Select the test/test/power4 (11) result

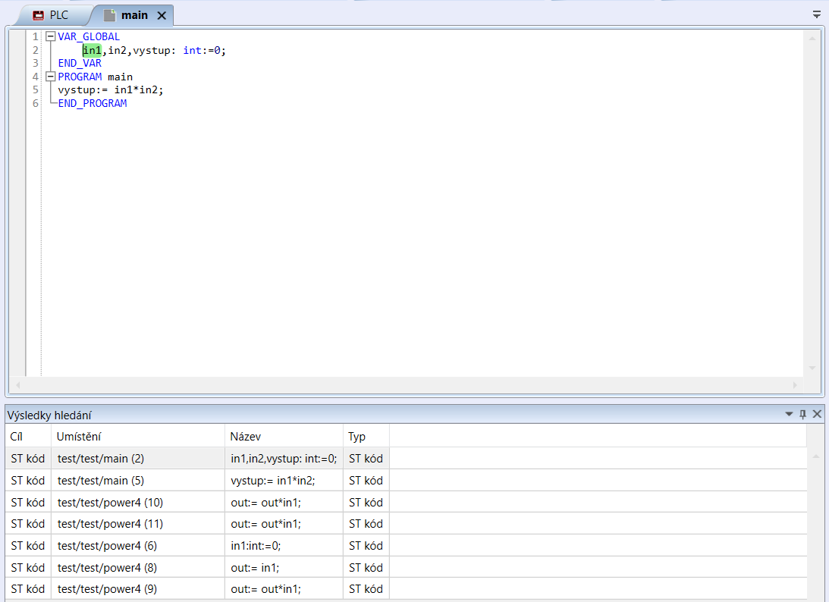(x=406, y=524)
